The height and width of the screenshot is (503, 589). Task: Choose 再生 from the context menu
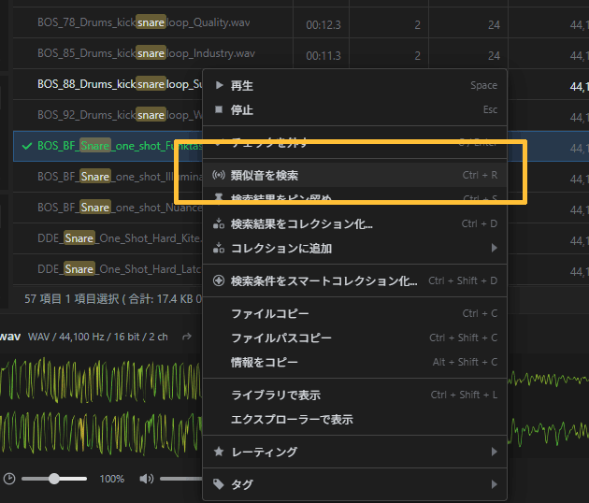(x=355, y=86)
